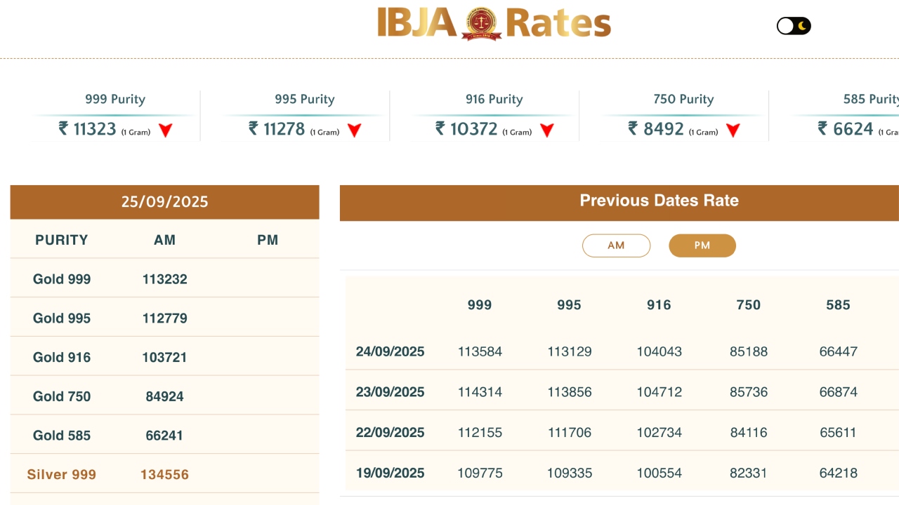Click the rupee symbol beside 10372
Screen dimensions: 899x505
click(x=440, y=128)
